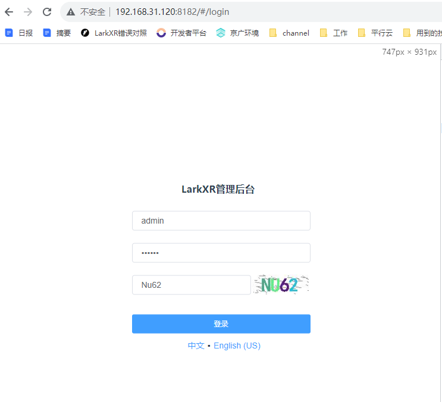Click the channel folder icon

(x=273, y=33)
